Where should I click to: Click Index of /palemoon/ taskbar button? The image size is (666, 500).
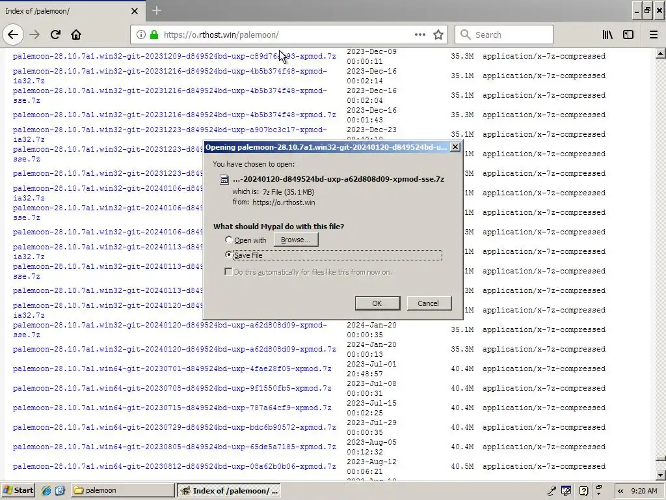point(229,490)
